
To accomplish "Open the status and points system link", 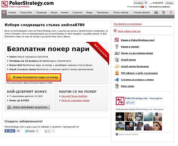I will point(137,80).
